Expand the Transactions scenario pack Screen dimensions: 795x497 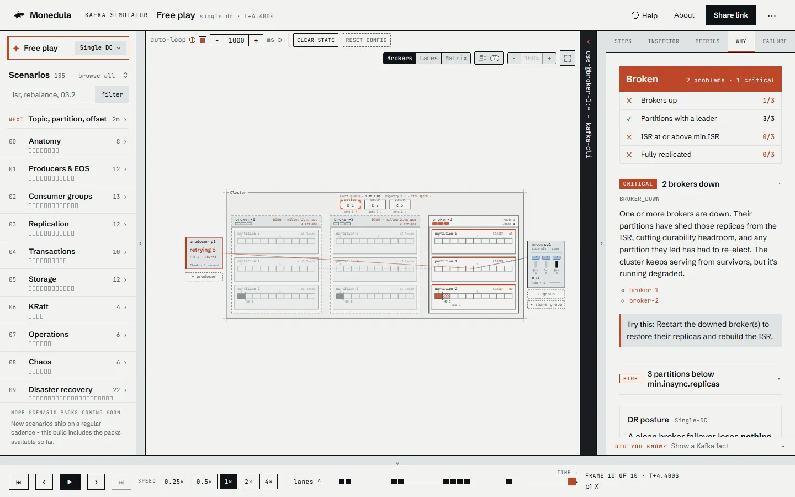(x=68, y=255)
